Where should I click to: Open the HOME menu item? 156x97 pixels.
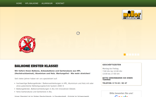point(19,3)
